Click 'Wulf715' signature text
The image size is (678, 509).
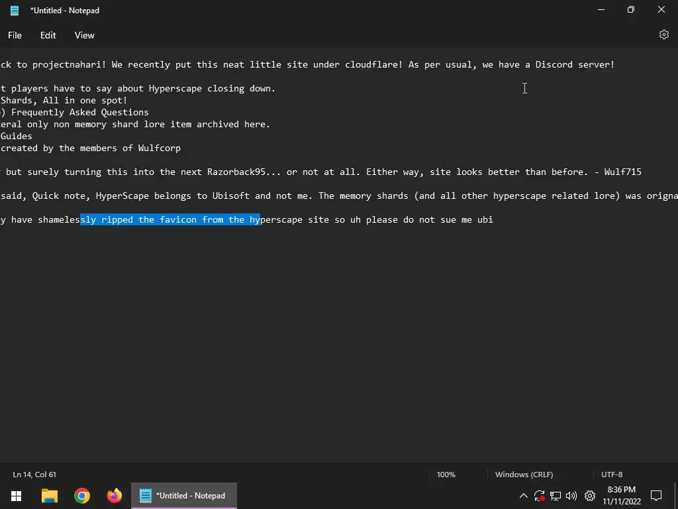(622, 172)
